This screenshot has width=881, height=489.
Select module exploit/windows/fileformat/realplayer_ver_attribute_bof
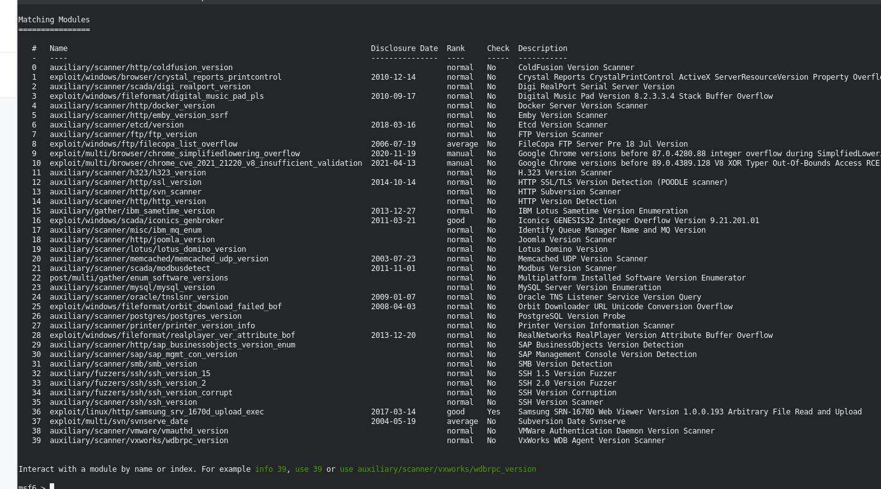[x=172, y=335]
